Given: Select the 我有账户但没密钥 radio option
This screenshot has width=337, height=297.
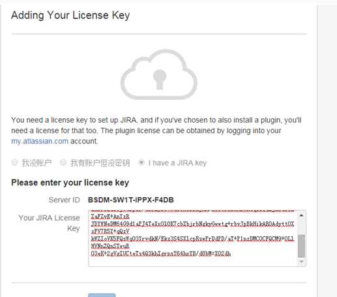Looking at the screenshot, I should 63,163.
